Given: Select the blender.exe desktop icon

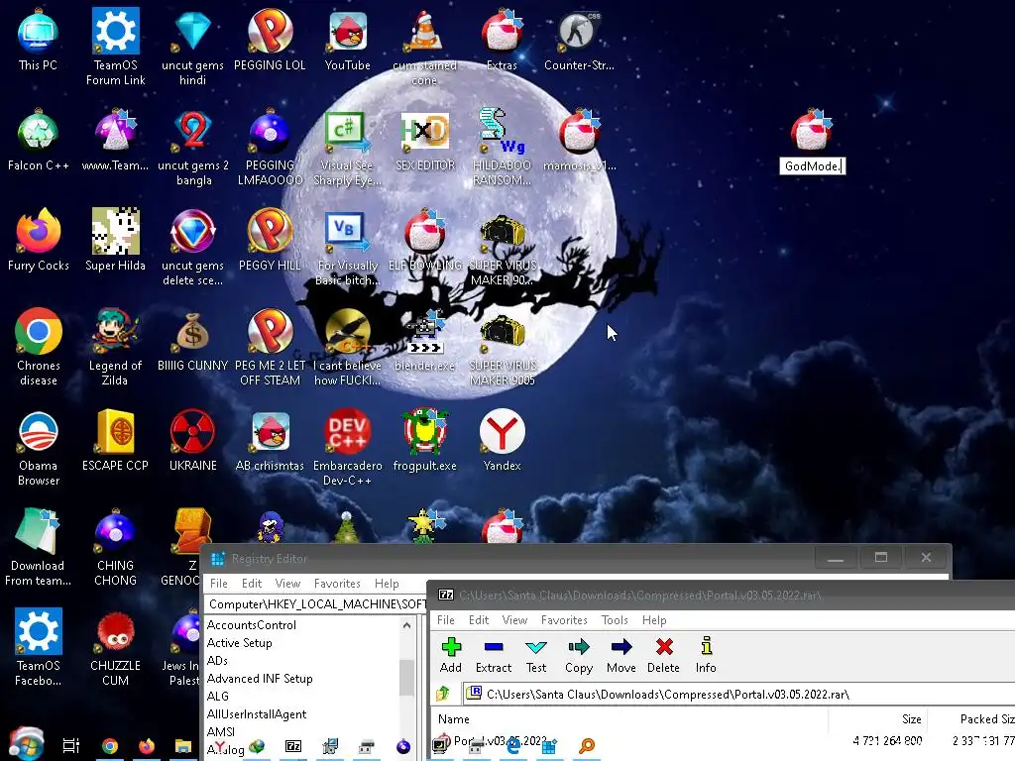Looking at the screenshot, I should click(x=424, y=341).
